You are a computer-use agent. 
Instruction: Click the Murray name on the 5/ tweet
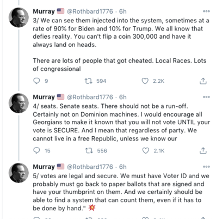pos(44,167)
